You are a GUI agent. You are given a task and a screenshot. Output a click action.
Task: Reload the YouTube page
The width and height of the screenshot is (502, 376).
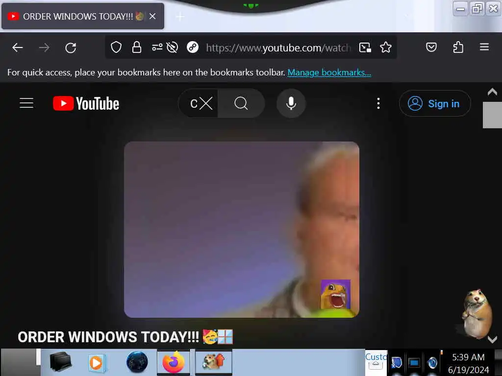tap(71, 48)
